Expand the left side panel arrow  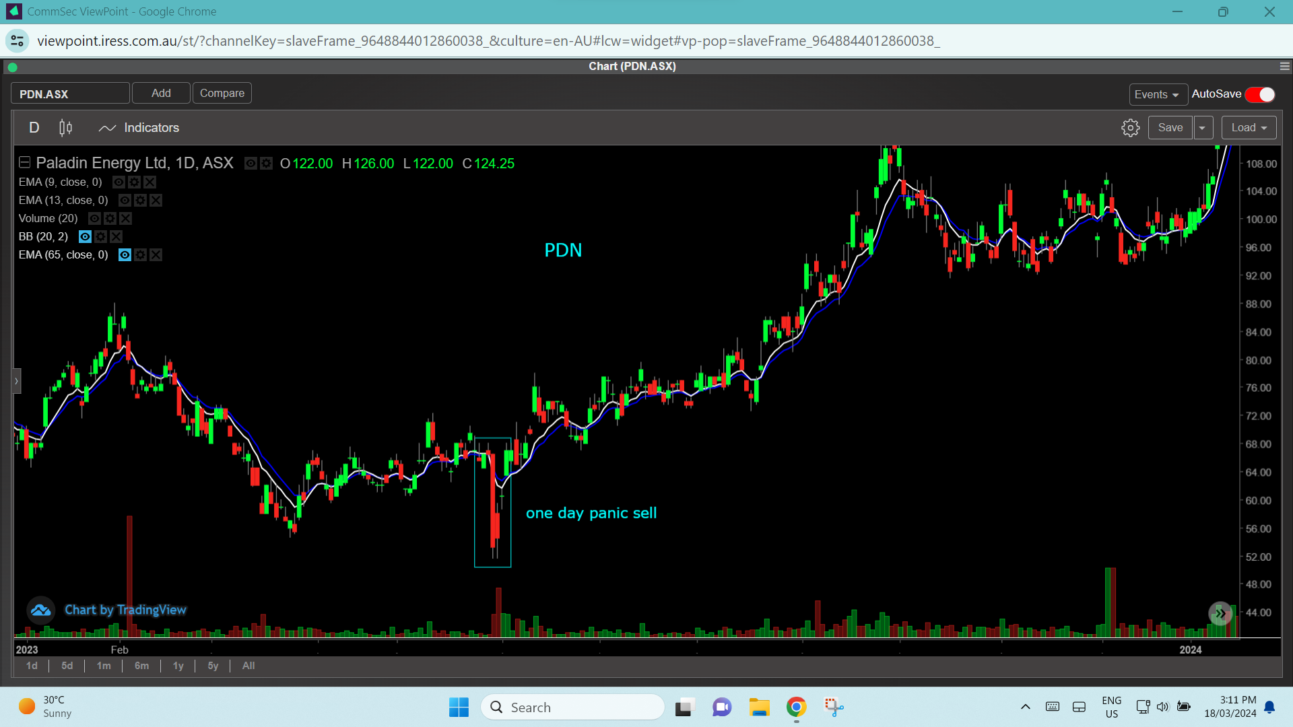tap(16, 381)
